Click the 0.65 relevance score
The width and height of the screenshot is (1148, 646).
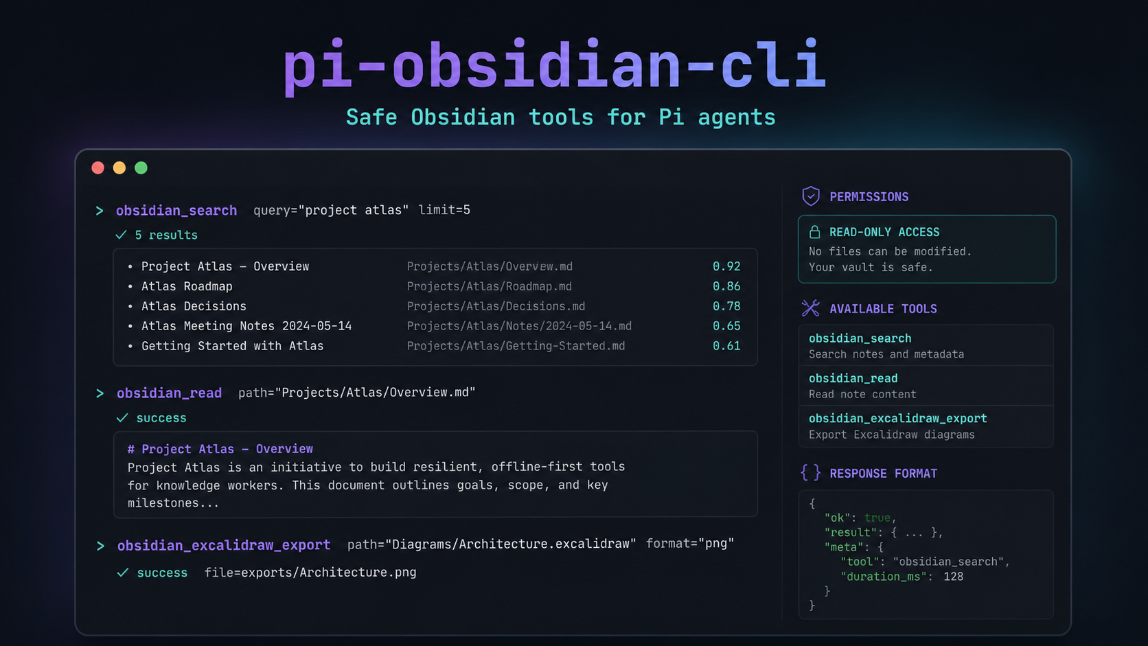[x=726, y=326]
